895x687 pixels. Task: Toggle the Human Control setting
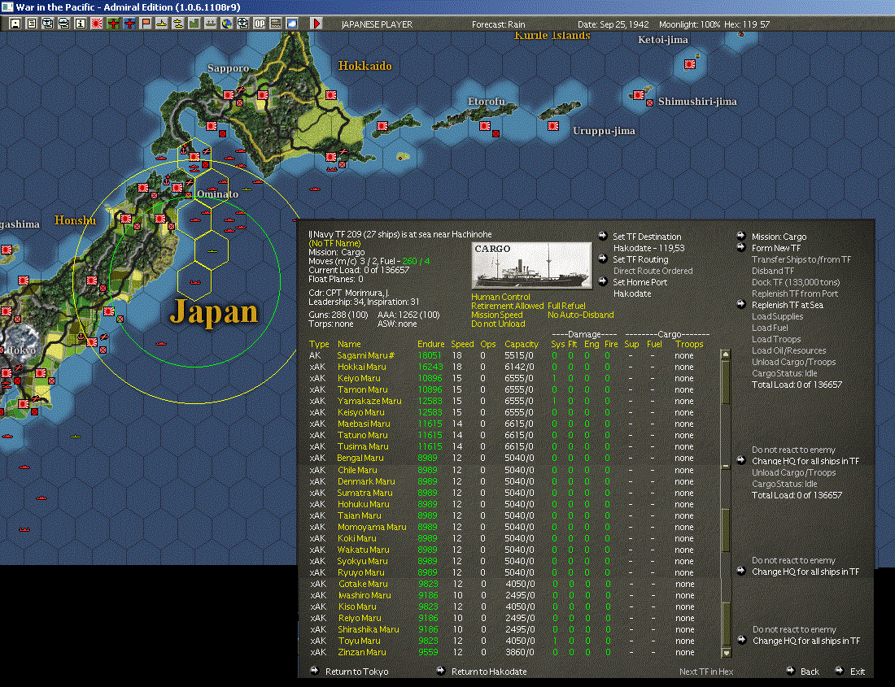coord(500,297)
